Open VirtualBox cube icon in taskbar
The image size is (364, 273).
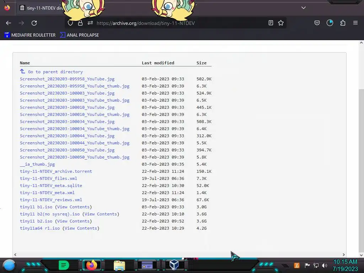pos(174,265)
